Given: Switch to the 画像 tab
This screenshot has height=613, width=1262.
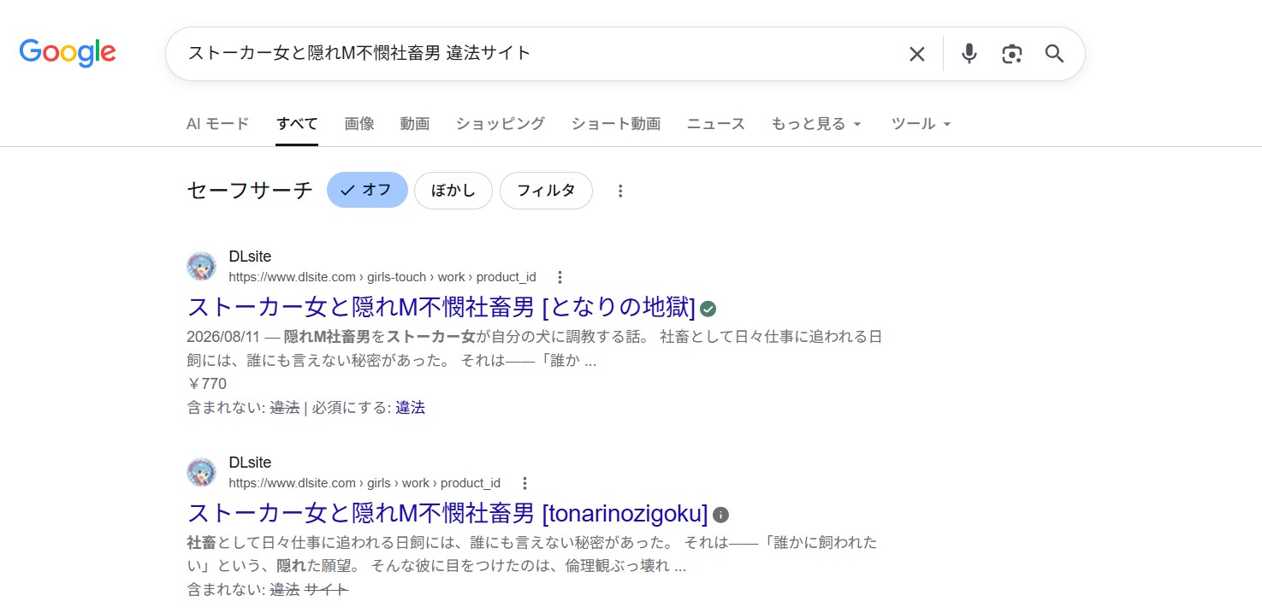Looking at the screenshot, I should pyautogui.click(x=359, y=124).
